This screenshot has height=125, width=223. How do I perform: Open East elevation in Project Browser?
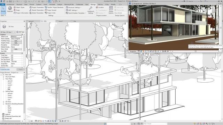tap(9, 106)
